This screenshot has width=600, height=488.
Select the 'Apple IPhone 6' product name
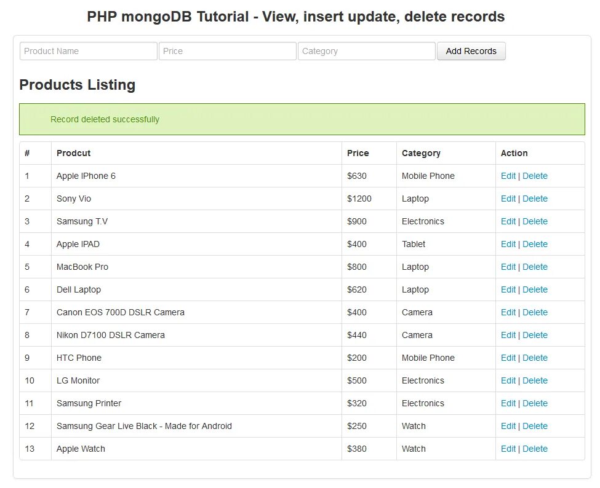(86, 176)
